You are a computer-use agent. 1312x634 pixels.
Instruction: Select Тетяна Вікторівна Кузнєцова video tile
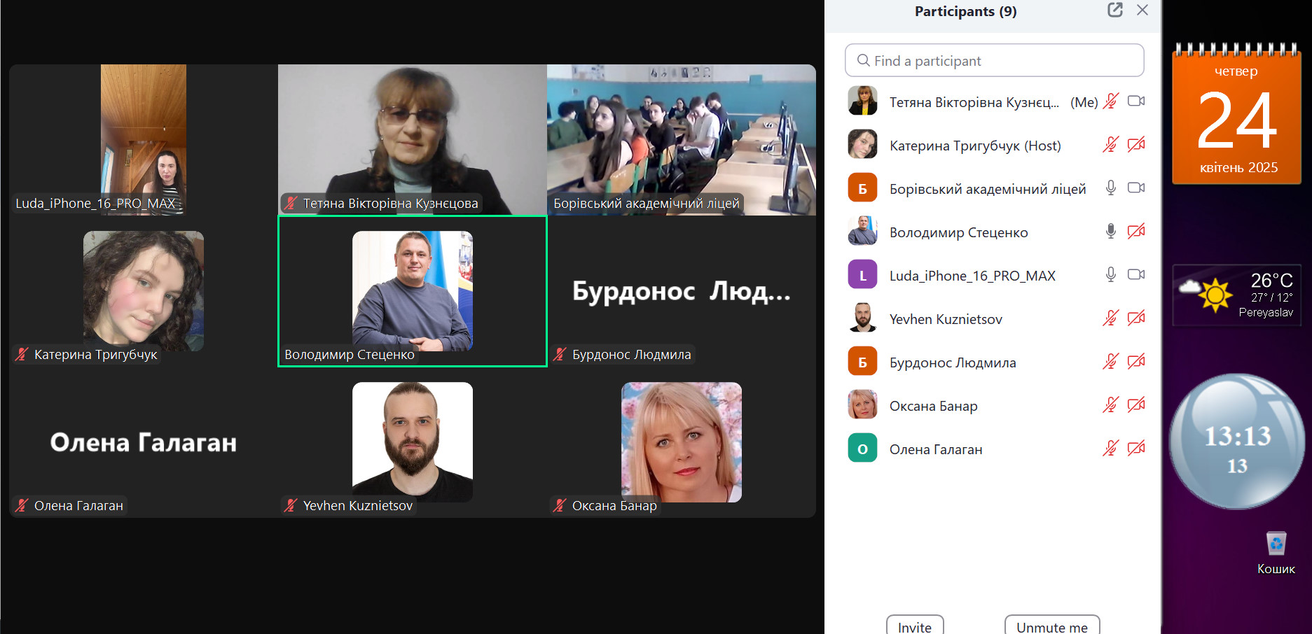[x=413, y=139]
